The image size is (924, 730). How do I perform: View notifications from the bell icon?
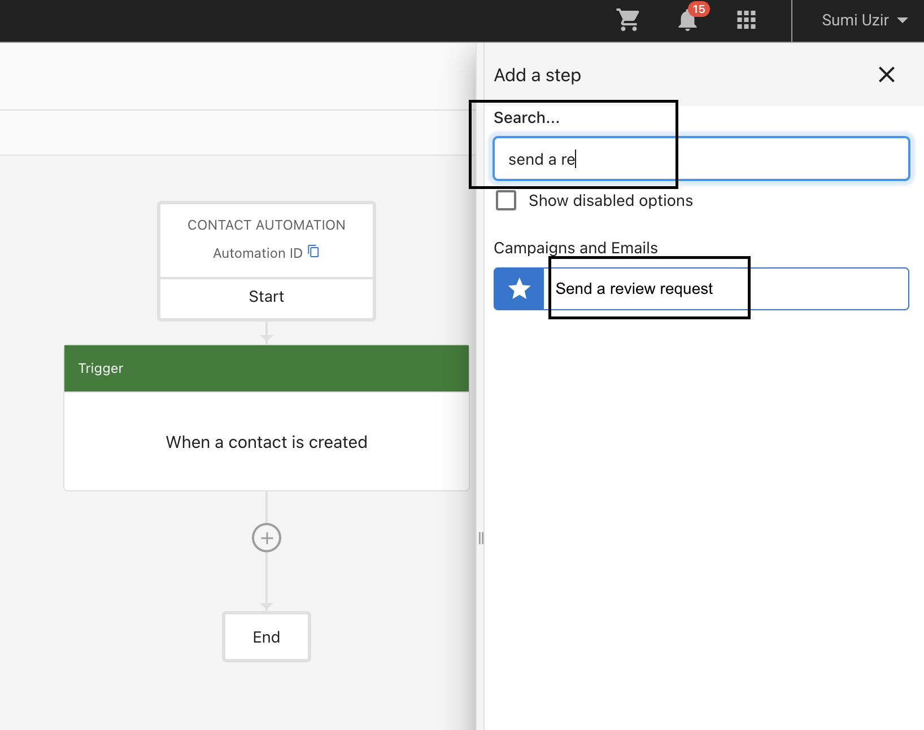pyautogui.click(x=687, y=20)
